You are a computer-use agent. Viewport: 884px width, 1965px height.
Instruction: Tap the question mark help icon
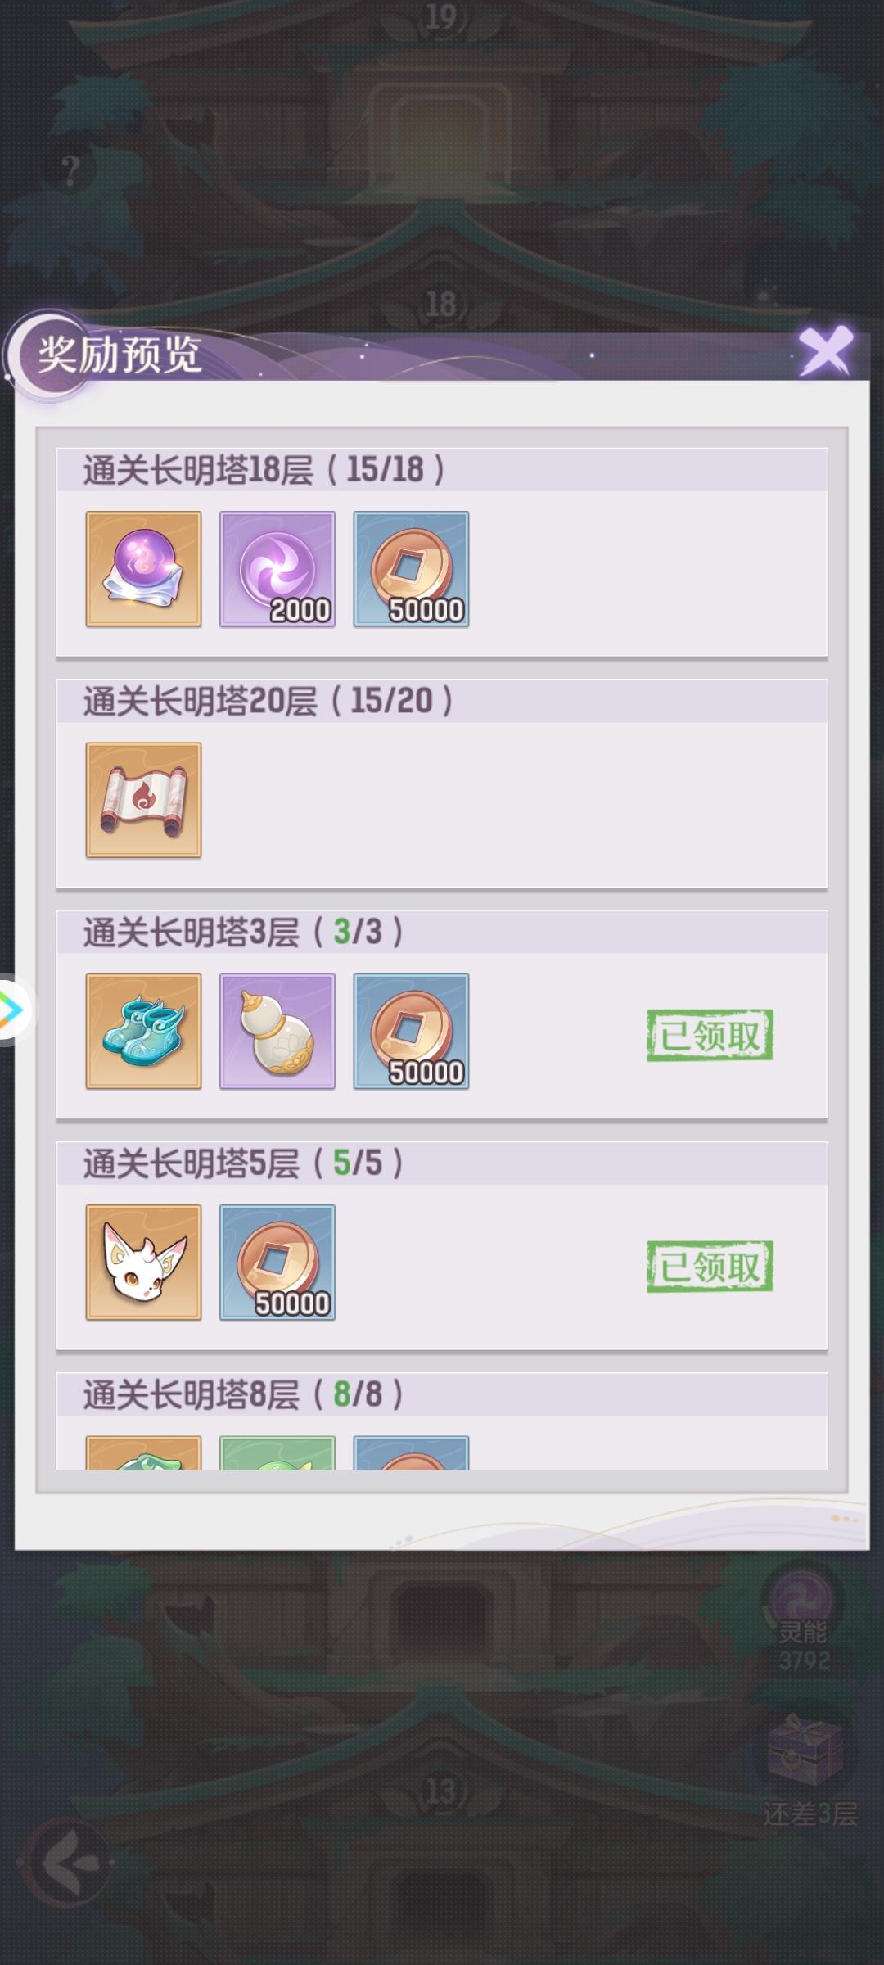pyautogui.click(x=71, y=171)
